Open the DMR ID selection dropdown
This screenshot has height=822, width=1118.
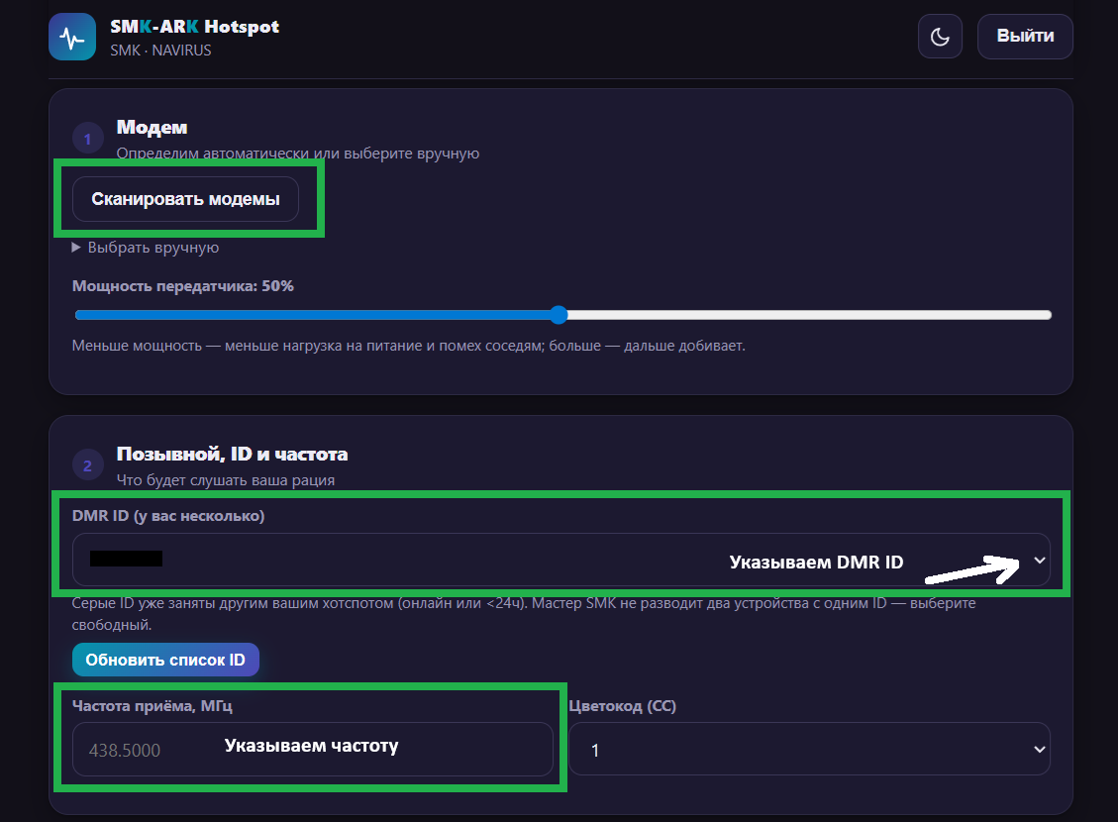561,560
